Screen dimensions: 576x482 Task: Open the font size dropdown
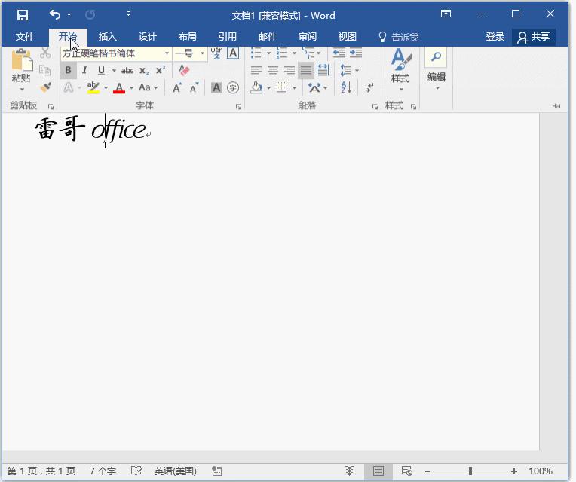coord(202,53)
